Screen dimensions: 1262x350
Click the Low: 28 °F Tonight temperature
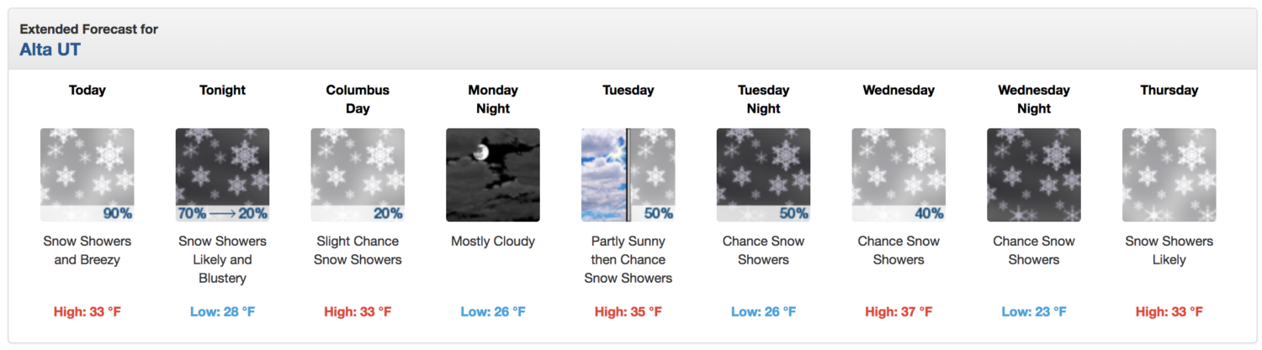(x=223, y=311)
